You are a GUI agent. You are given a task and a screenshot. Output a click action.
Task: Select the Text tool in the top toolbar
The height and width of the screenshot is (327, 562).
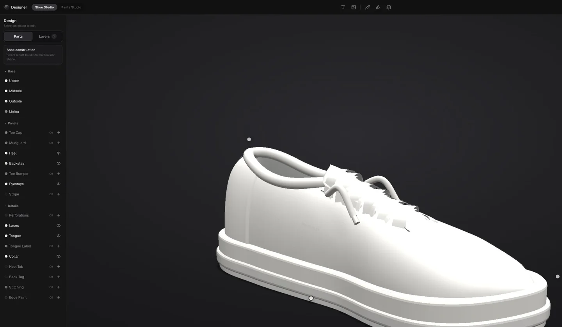[343, 7]
